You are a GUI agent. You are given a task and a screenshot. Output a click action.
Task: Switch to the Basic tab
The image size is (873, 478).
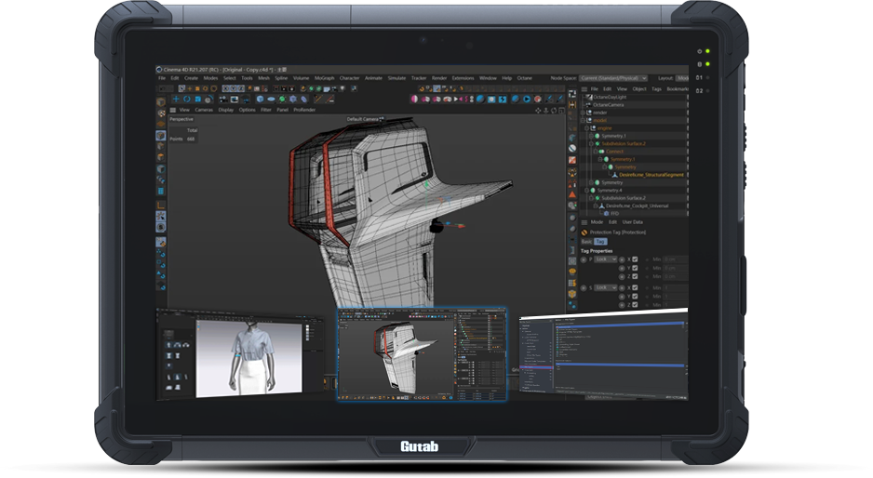[587, 242]
